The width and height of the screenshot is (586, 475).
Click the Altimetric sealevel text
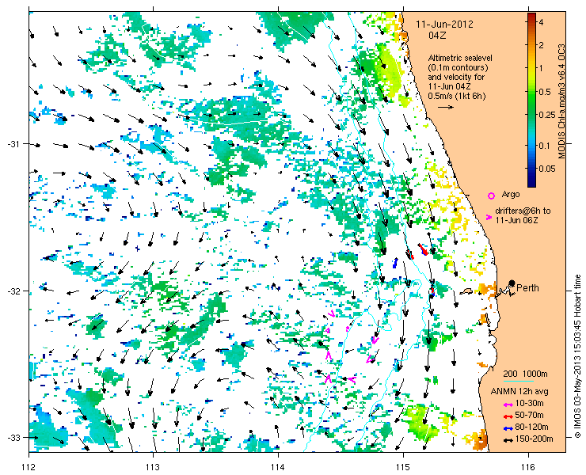(x=460, y=59)
